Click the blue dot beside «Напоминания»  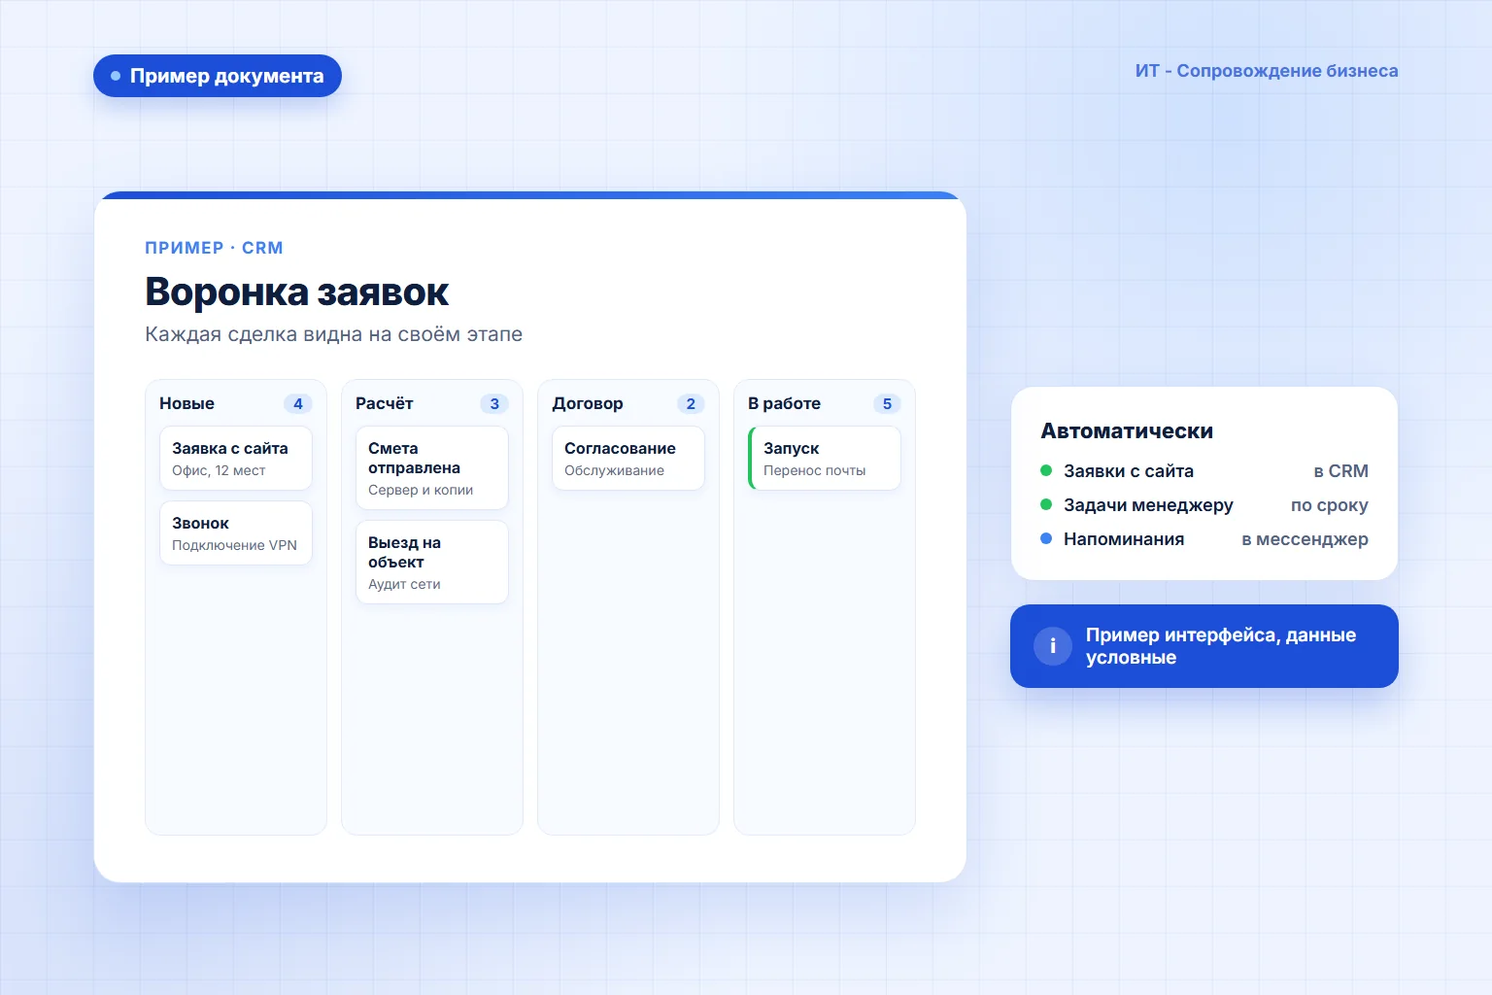1046,538
